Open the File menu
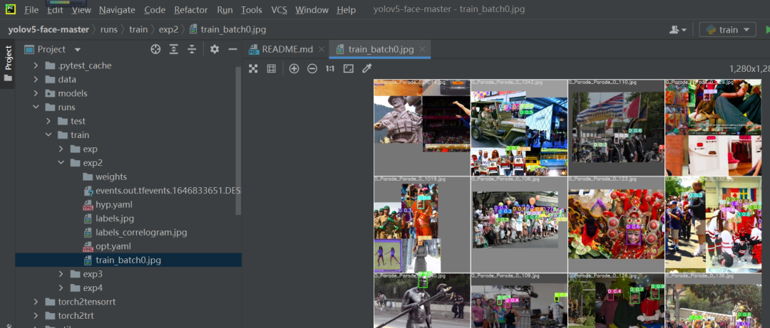 click(x=31, y=10)
